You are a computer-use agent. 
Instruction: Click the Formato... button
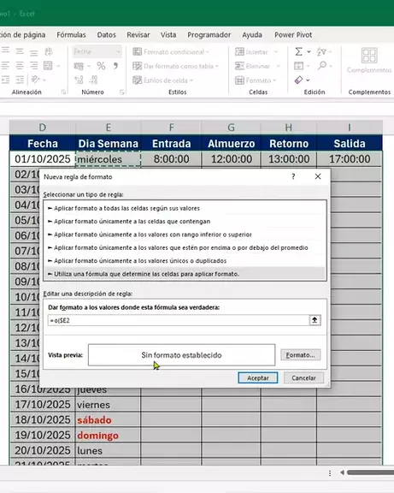tap(301, 355)
